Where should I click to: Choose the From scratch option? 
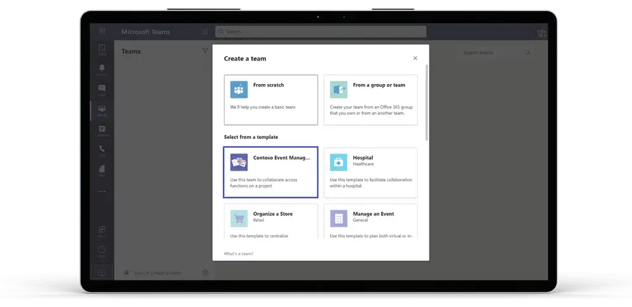point(271,100)
